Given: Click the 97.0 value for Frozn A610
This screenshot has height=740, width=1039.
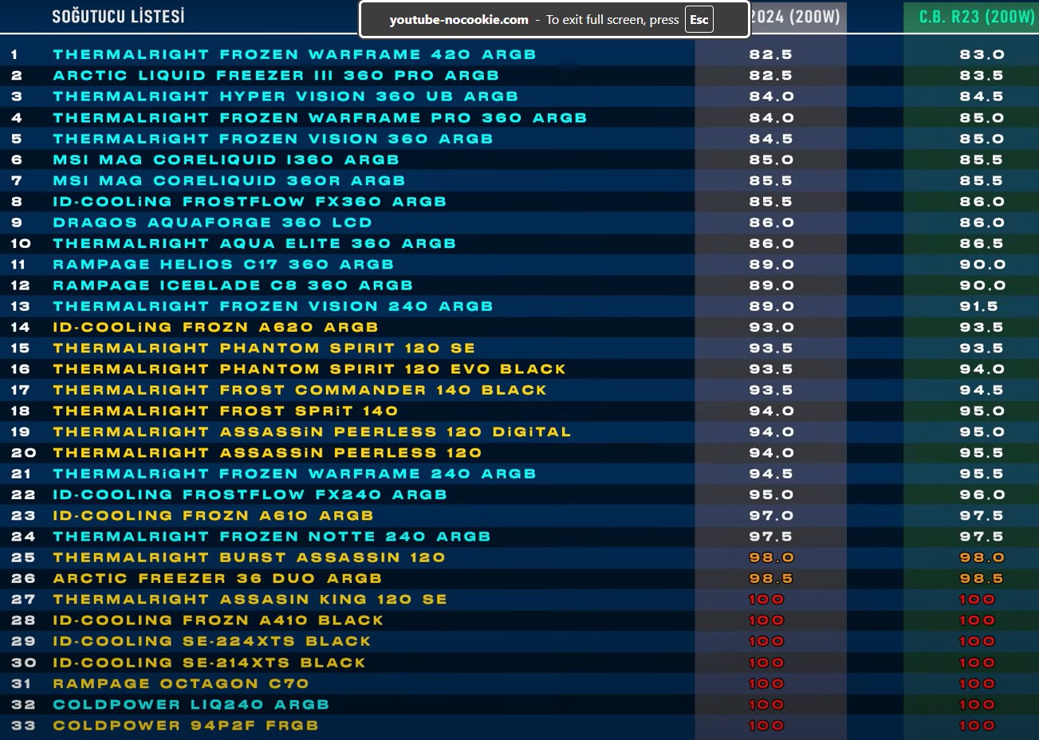Looking at the screenshot, I should (772, 516).
